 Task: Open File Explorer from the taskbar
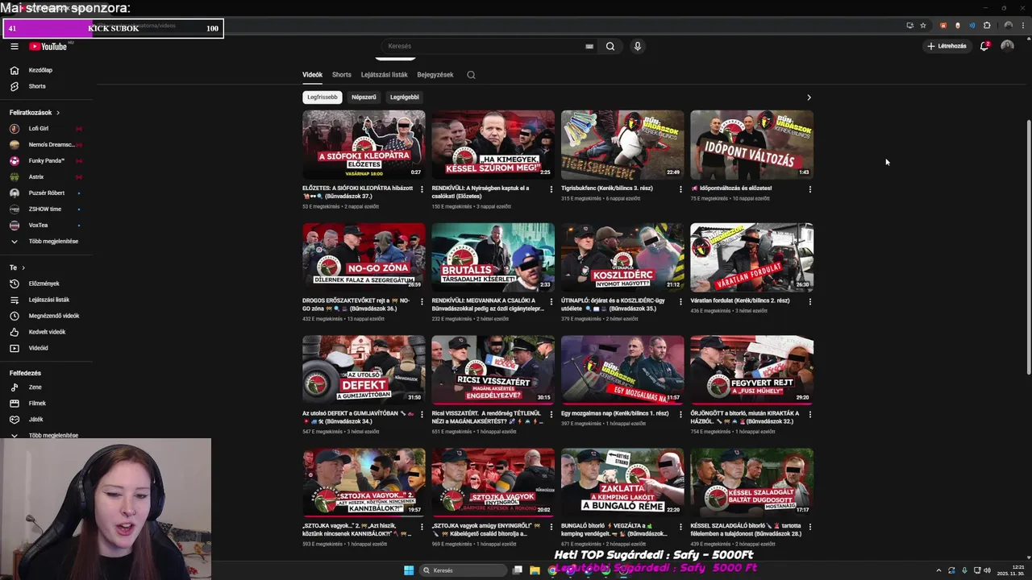(x=535, y=570)
